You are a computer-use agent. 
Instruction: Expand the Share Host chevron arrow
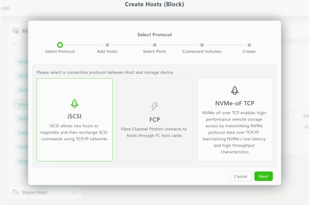[74, 192]
